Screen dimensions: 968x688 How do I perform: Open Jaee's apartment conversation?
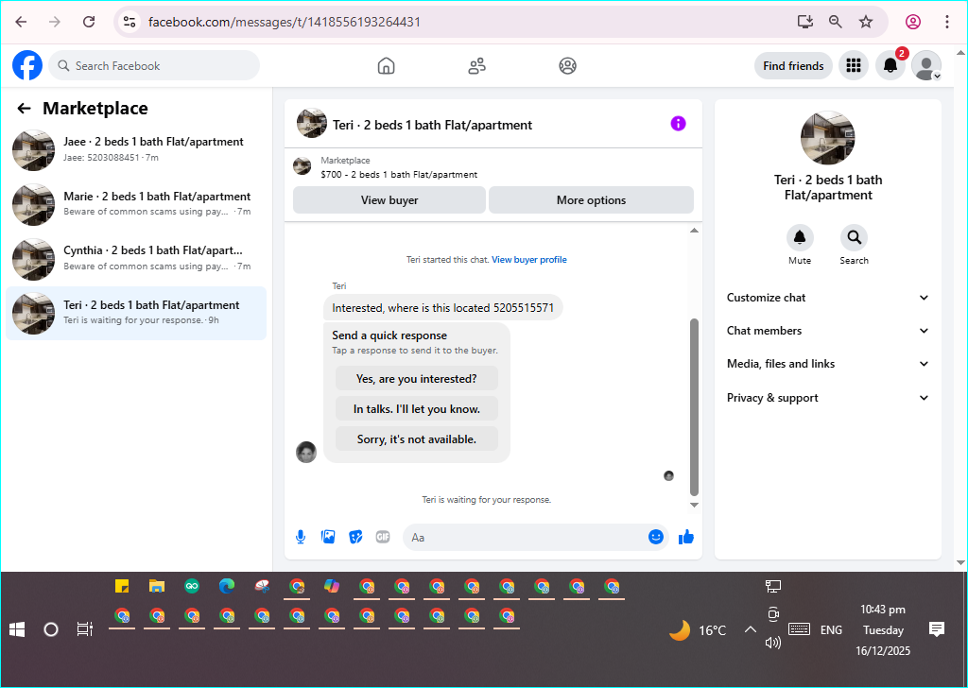click(x=136, y=149)
